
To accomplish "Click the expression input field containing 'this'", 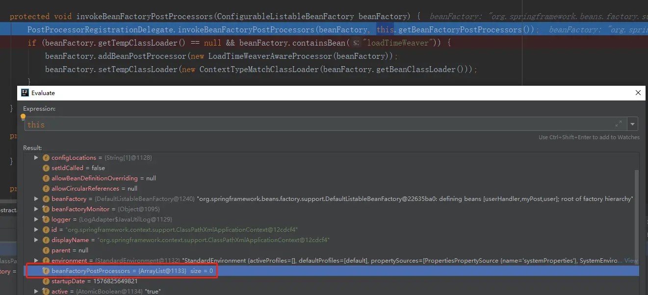I will (326, 124).
